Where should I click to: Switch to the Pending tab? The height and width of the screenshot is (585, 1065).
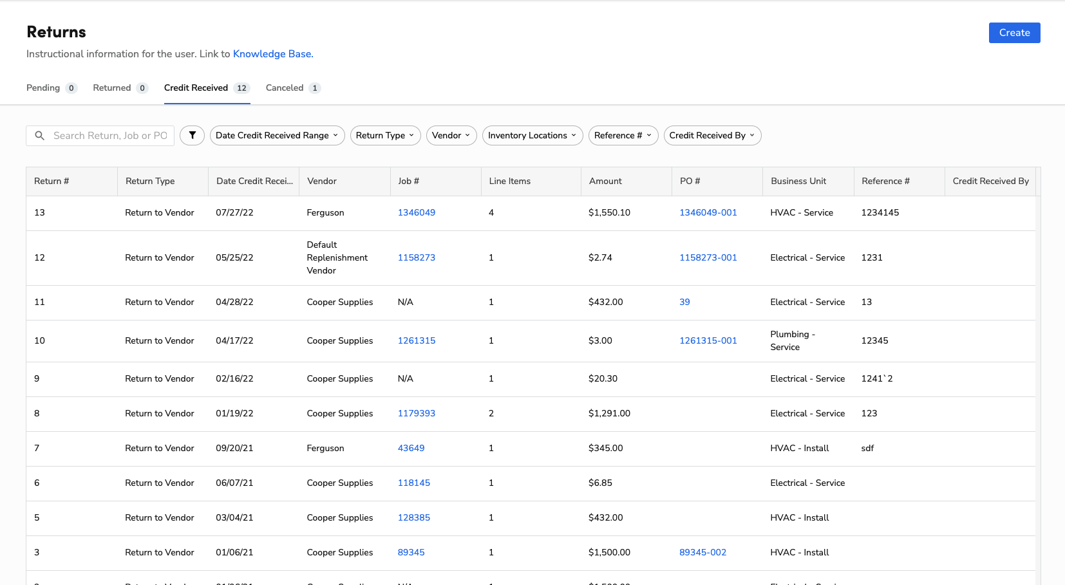[x=42, y=88]
